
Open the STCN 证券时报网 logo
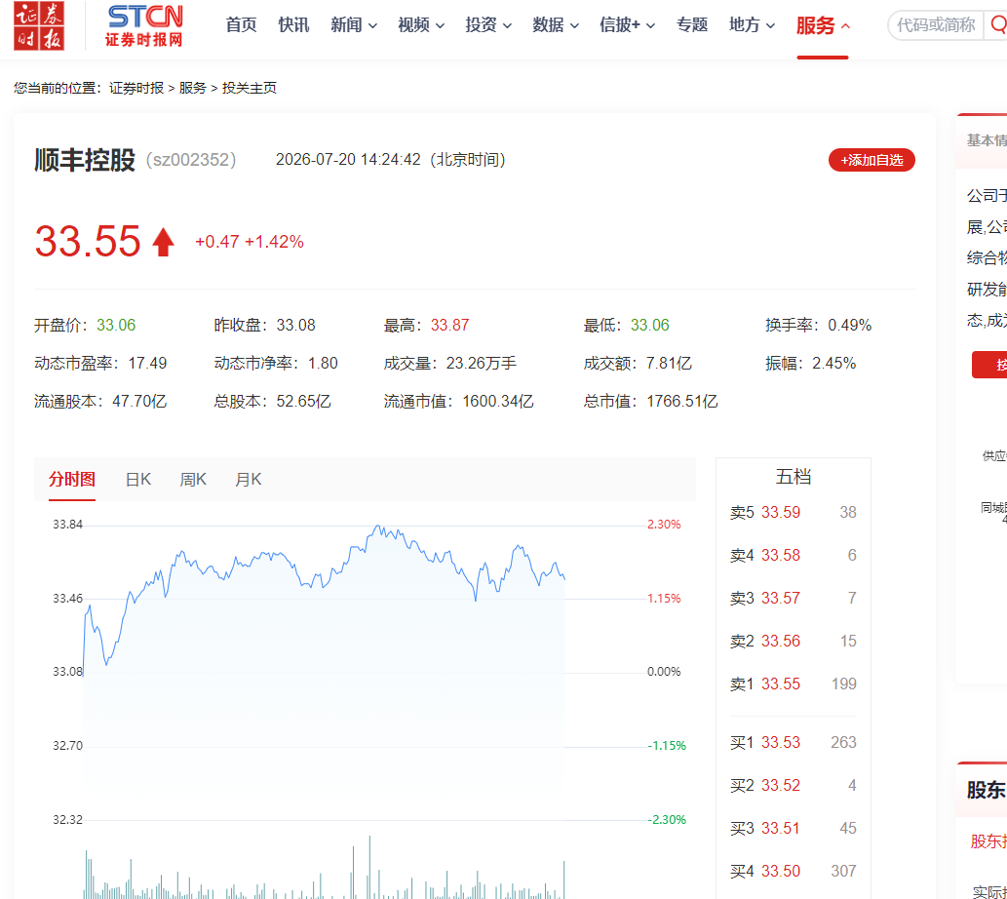144,25
